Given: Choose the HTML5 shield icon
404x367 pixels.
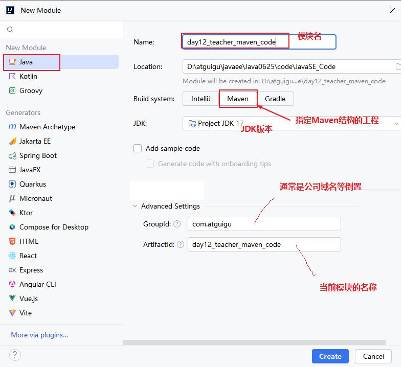Looking at the screenshot, I should tap(12, 241).
